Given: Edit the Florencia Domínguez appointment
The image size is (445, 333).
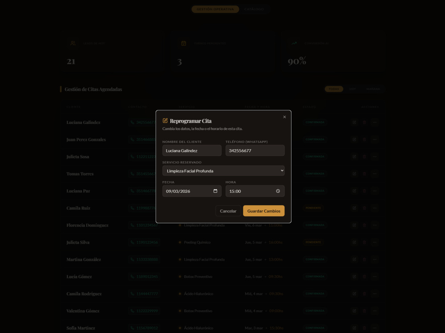Looking at the screenshot, I should pyautogui.click(x=354, y=225).
